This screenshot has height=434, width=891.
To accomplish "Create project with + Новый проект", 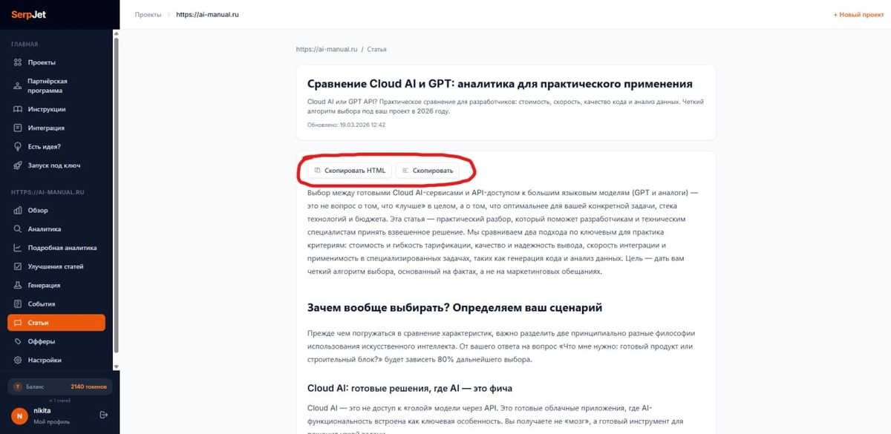I will point(858,14).
